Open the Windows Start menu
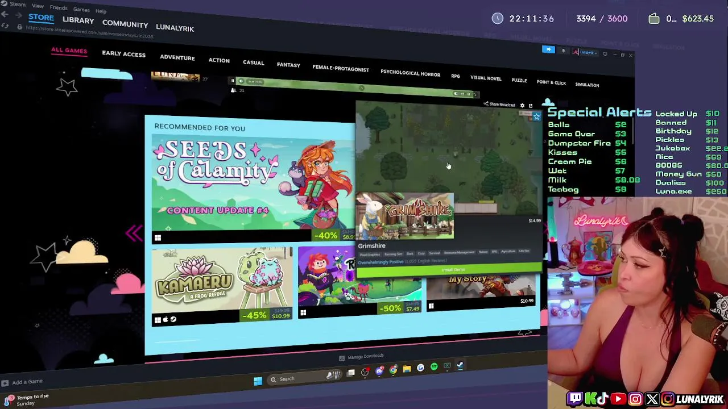The width and height of the screenshot is (728, 409). (x=258, y=381)
